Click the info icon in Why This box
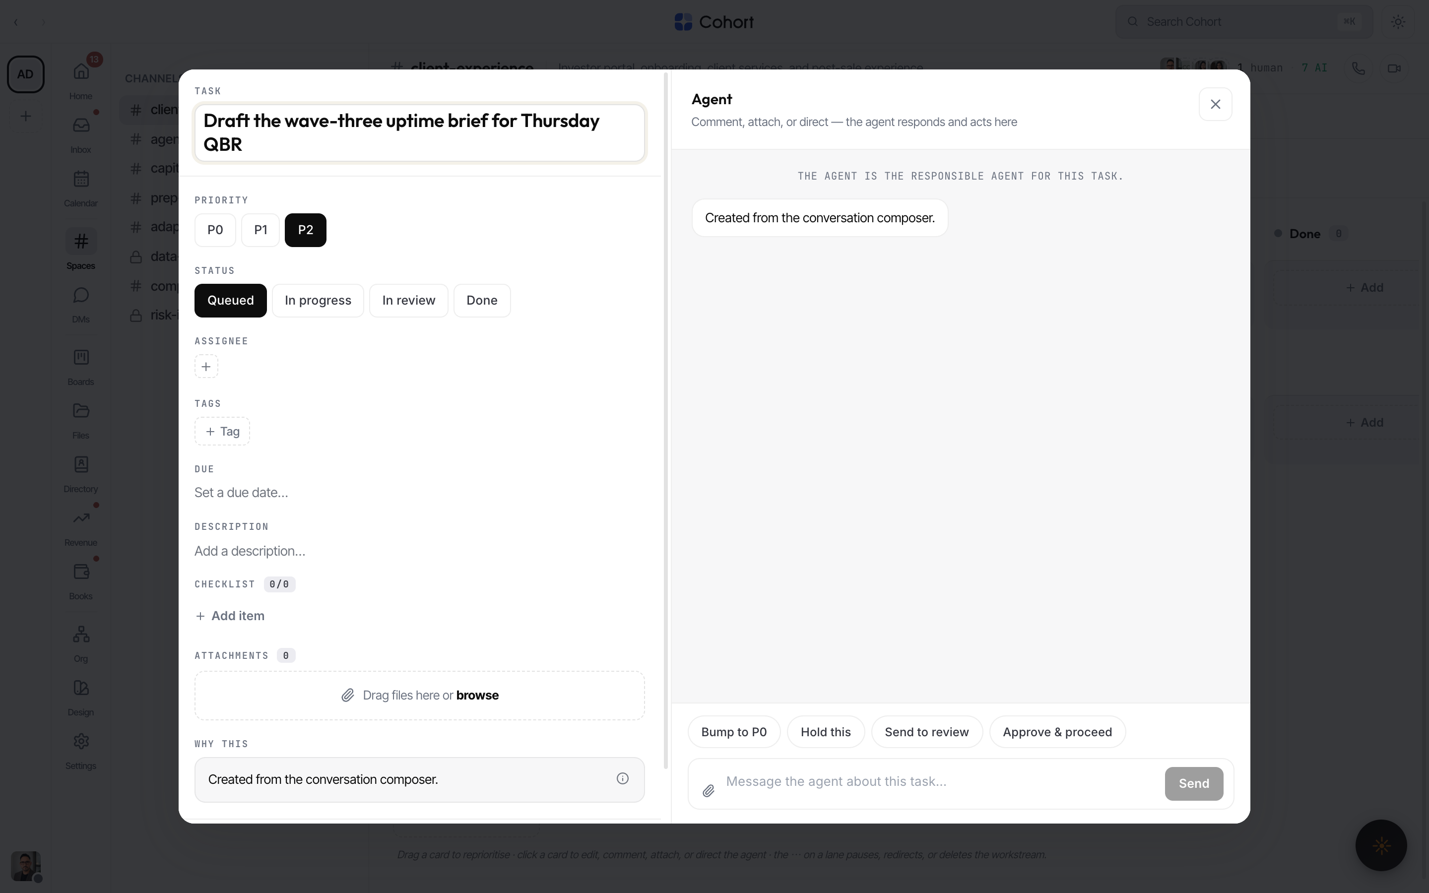 622,779
